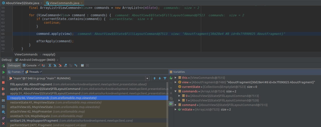Screen dimensions: 321x127
Task: Click the Rerun debugger icon
Action: tap(3, 66)
